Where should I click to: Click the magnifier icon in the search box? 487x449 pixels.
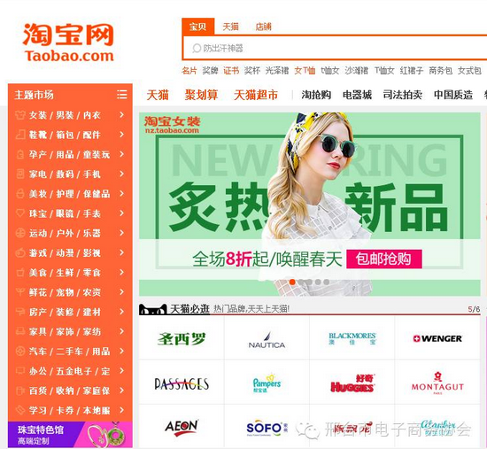(197, 48)
